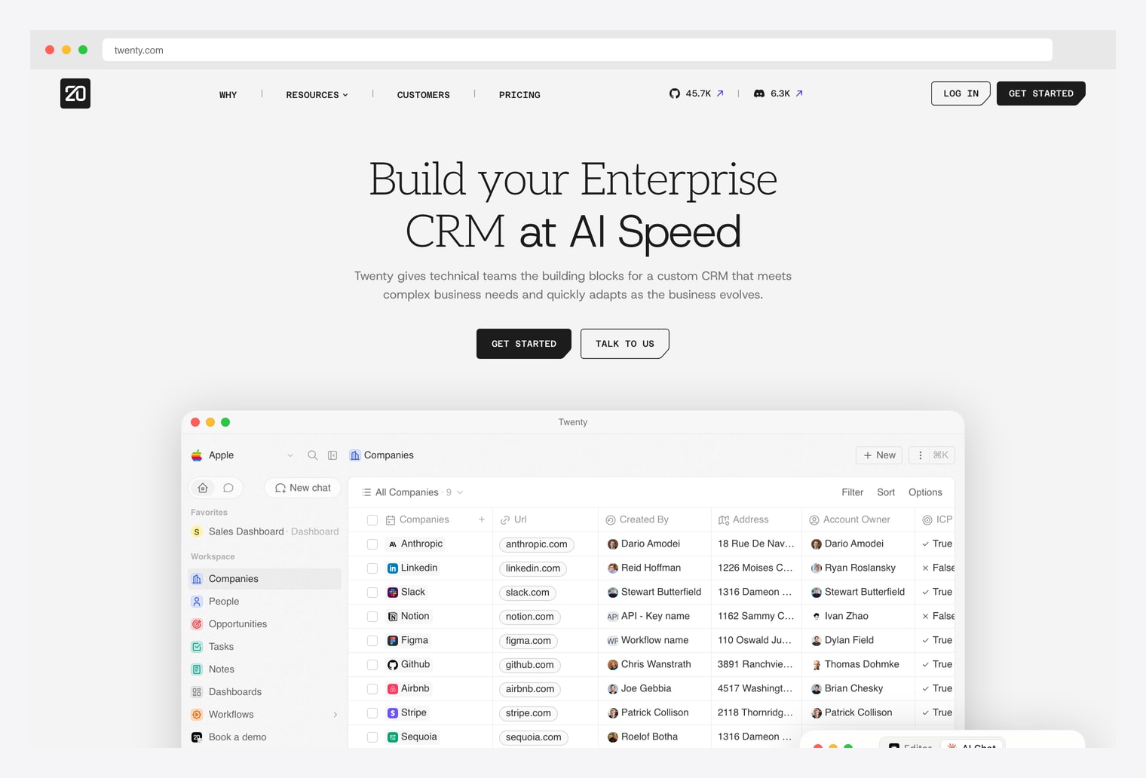Image resolution: width=1146 pixels, height=778 pixels.
Task: Open the Dashboards icon in sidebar
Action: [x=197, y=692]
